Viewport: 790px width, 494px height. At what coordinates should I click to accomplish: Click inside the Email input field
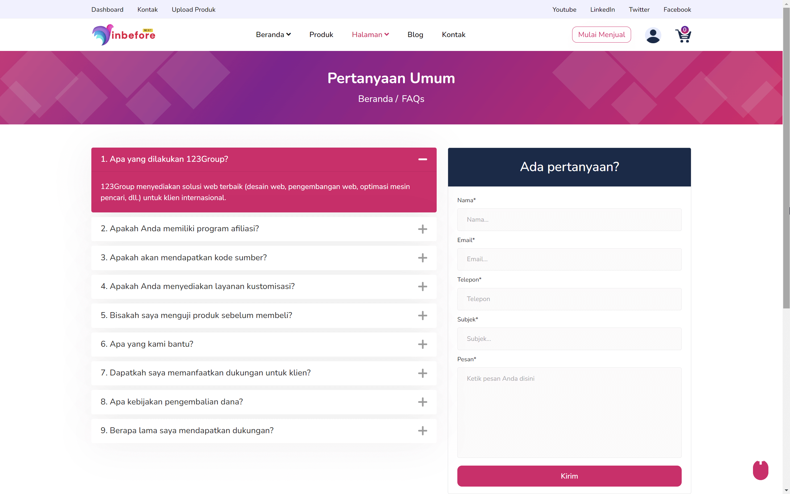(569, 259)
